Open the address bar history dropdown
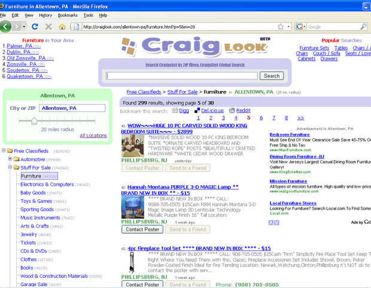The width and height of the screenshot is (371, 288). (x=288, y=27)
